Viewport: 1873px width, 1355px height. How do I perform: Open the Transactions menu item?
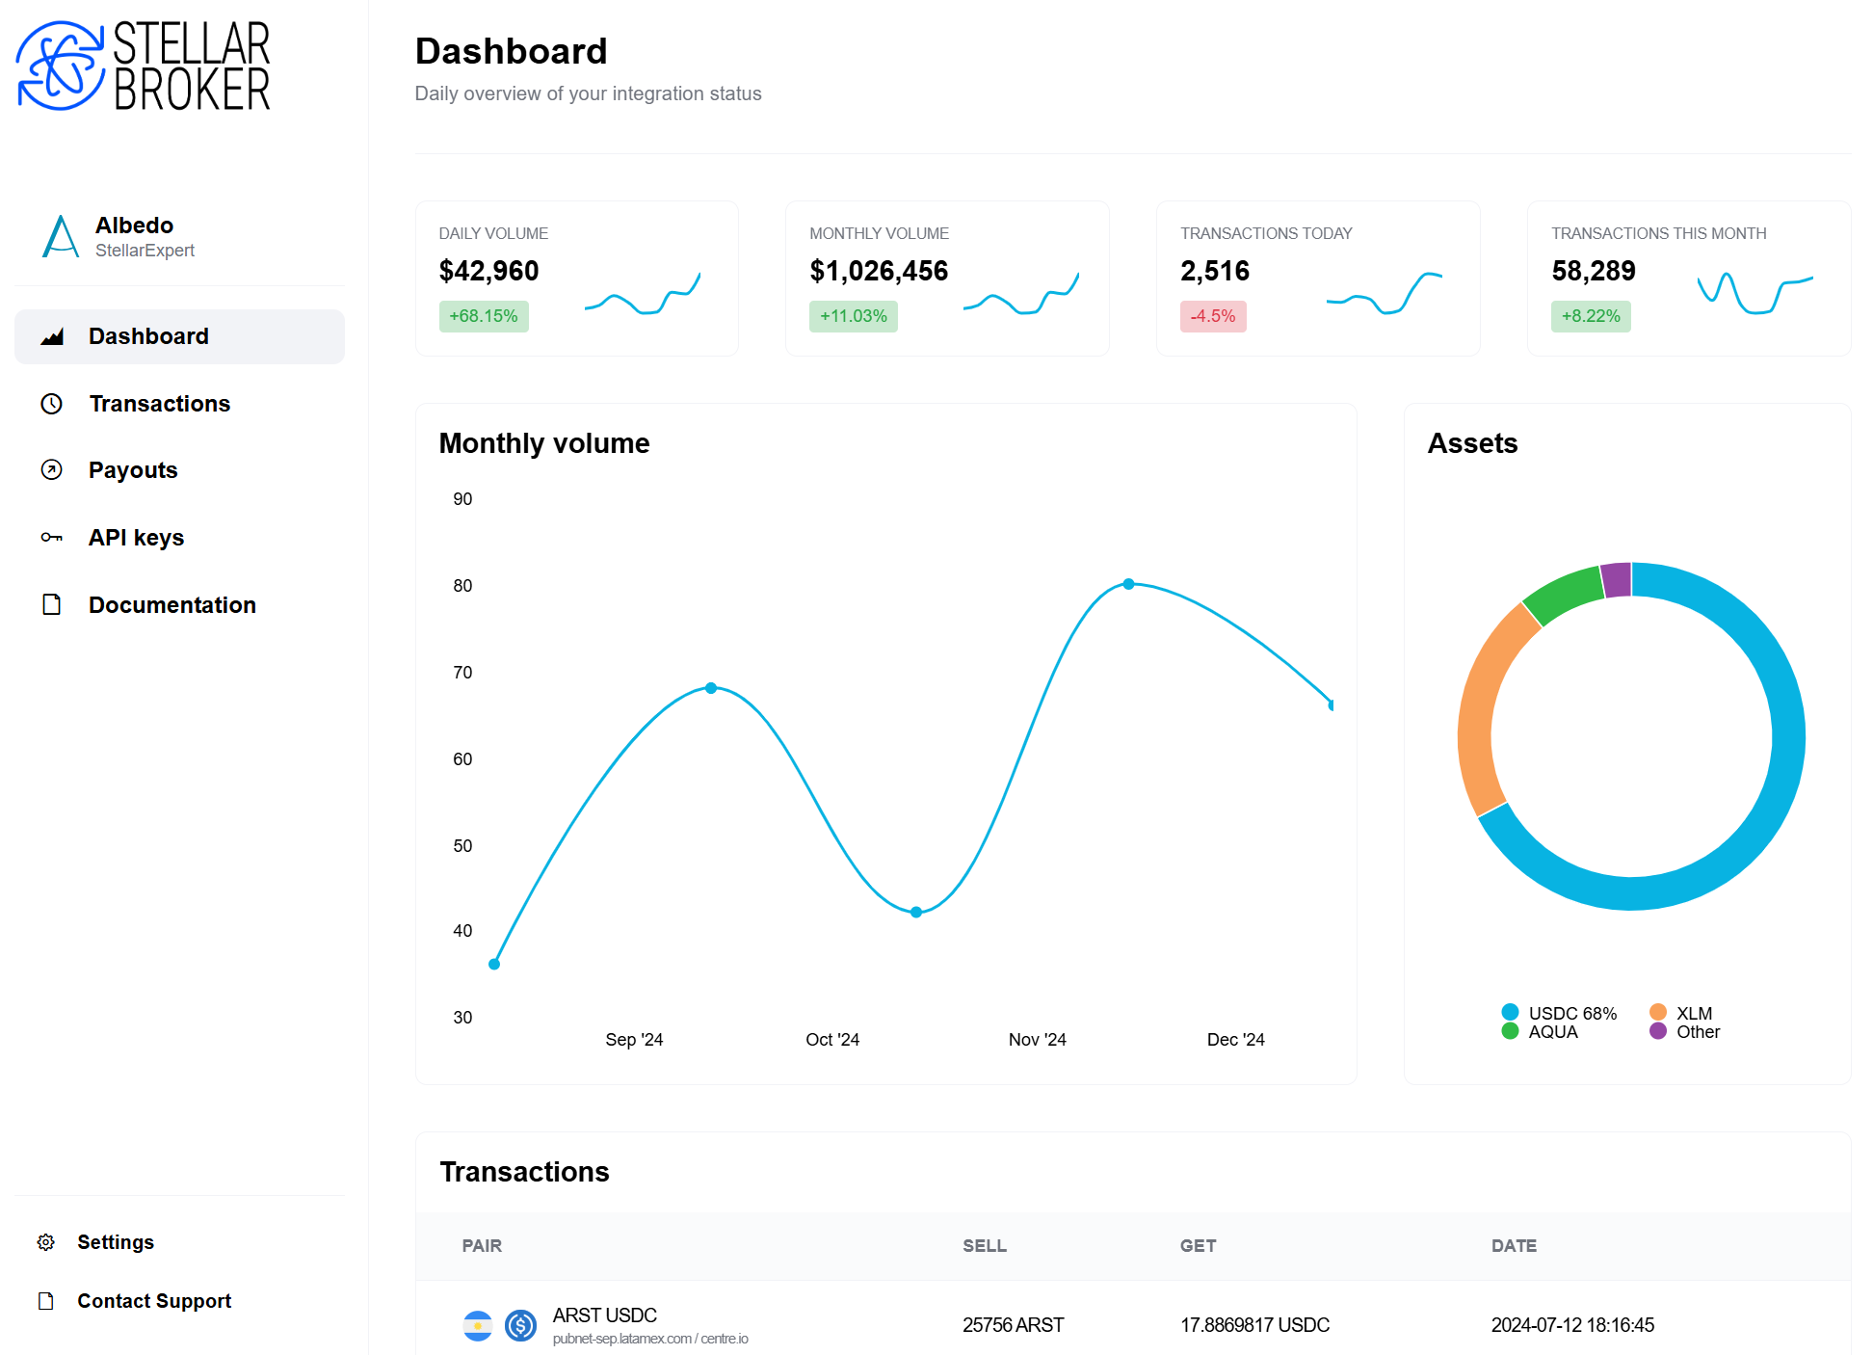160,404
